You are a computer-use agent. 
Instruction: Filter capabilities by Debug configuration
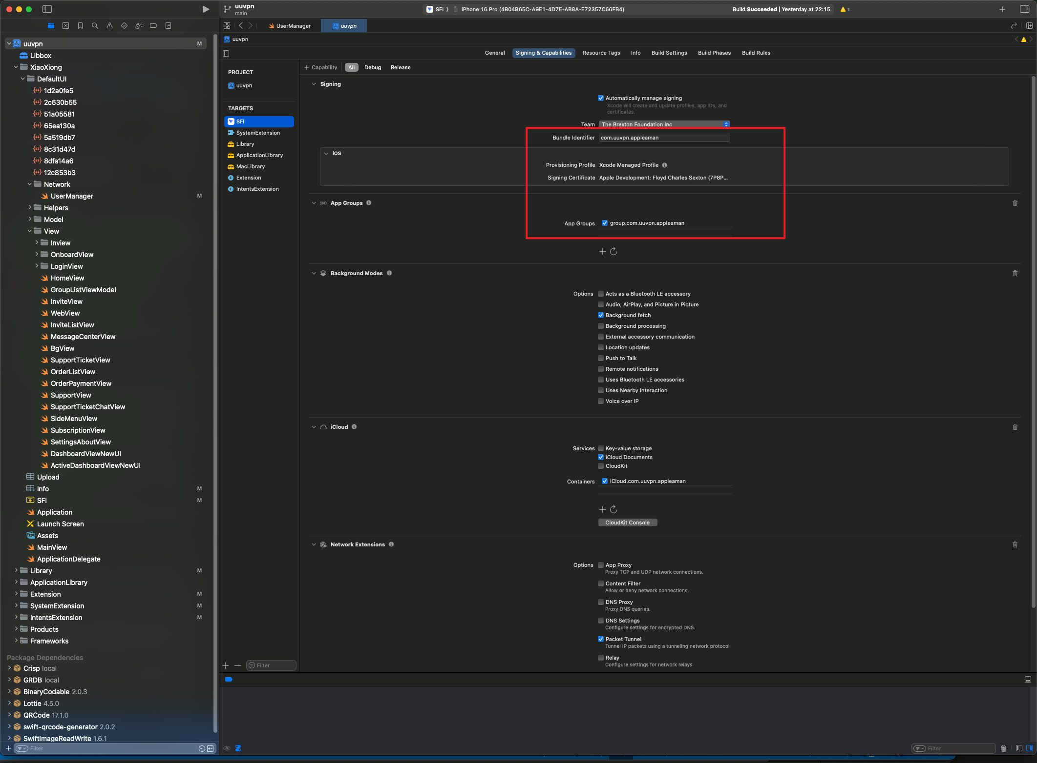(x=373, y=67)
